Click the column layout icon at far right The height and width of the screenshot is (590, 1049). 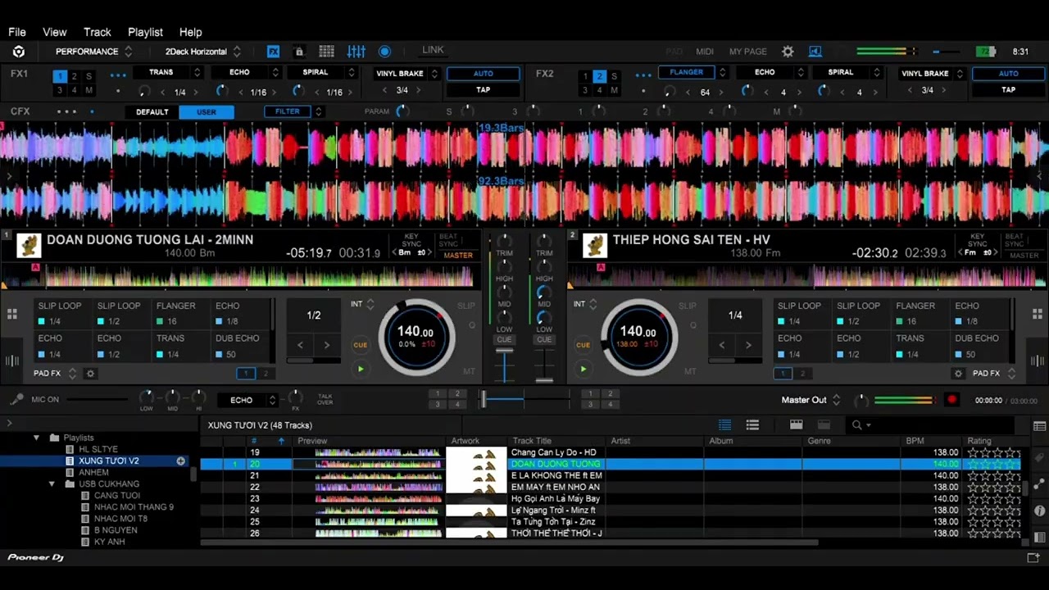1039,426
